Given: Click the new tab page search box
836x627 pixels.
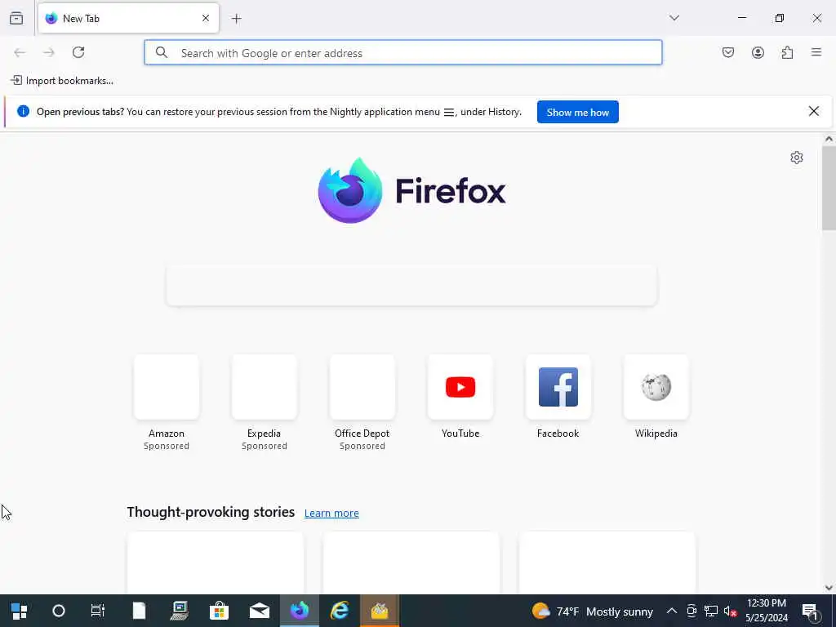Looking at the screenshot, I should click(x=411, y=285).
